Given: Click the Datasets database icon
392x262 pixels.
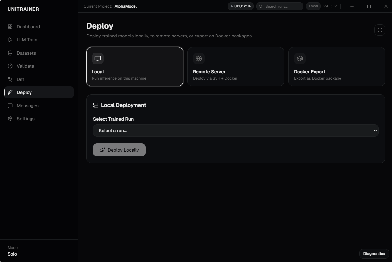Looking at the screenshot, I should click(x=10, y=53).
